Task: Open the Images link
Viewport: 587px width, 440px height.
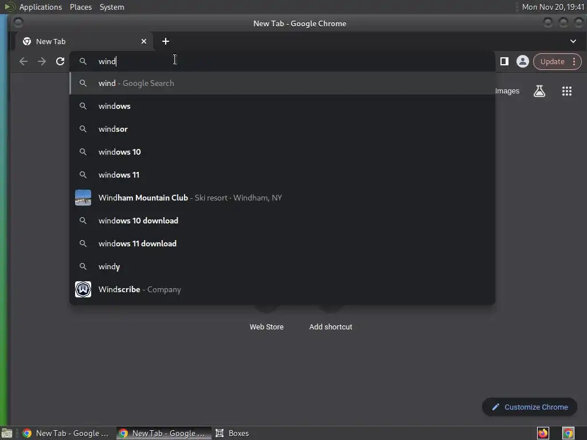Action: click(x=507, y=91)
